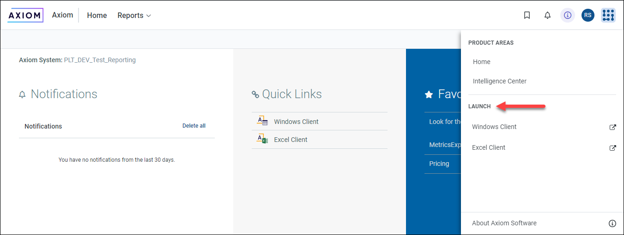Open the notifications bell in the top bar
The image size is (624, 235).
click(x=547, y=15)
